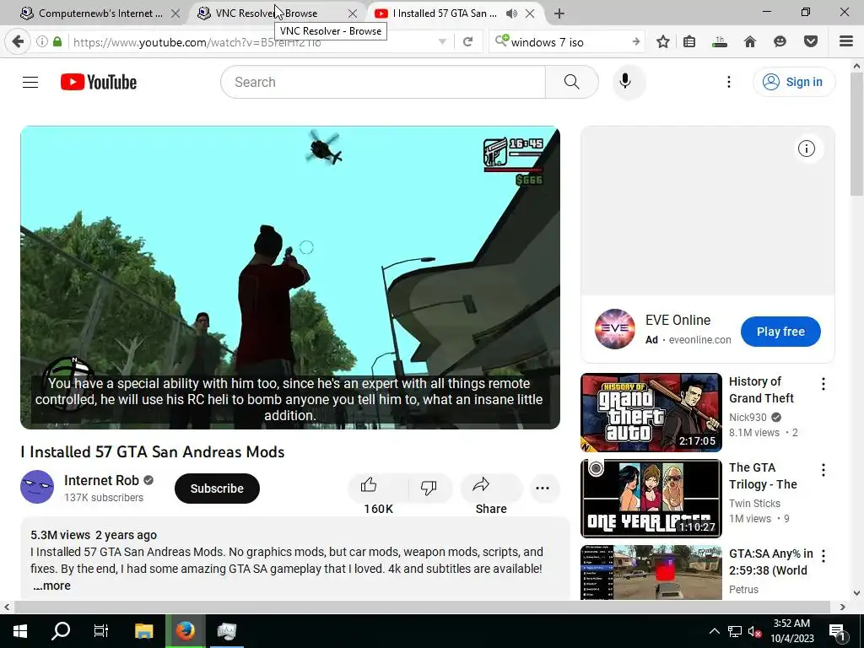The width and height of the screenshot is (864, 648).
Task: Open The GTA Trilogy video thumbnail
Action: coord(651,498)
